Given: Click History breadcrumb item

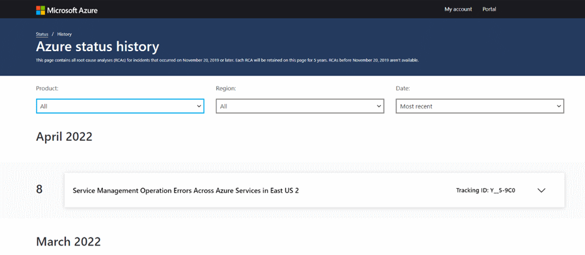Looking at the screenshot, I should click(x=64, y=34).
